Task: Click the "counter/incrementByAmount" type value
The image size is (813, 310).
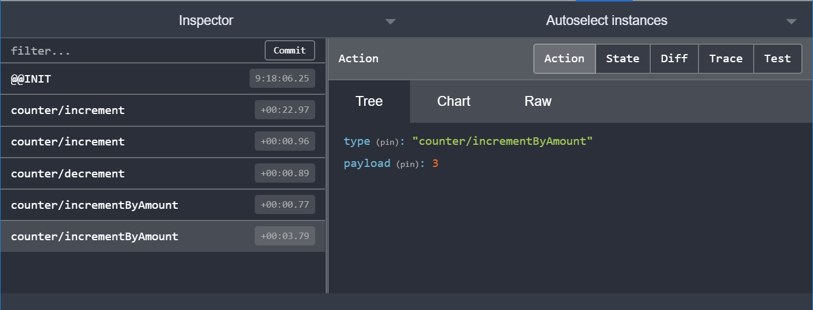Action: pyautogui.click(x=502, y=141)
